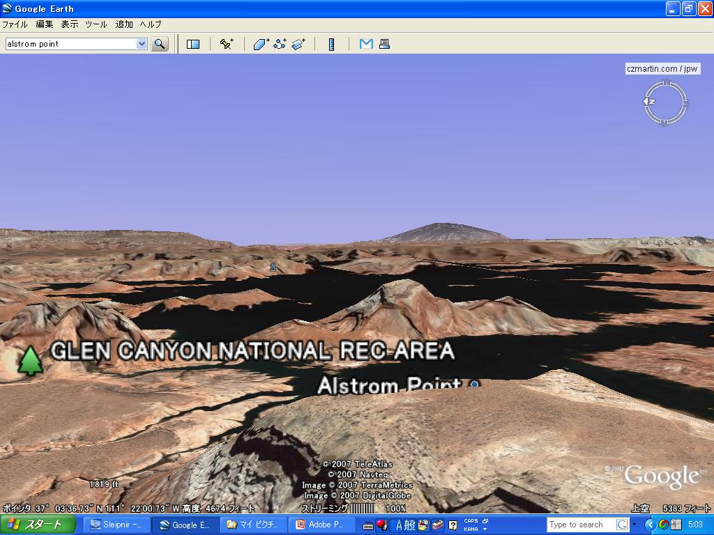Click the Alstrom Point map label
Screen dimensions: 714x535
pos(390,385)
